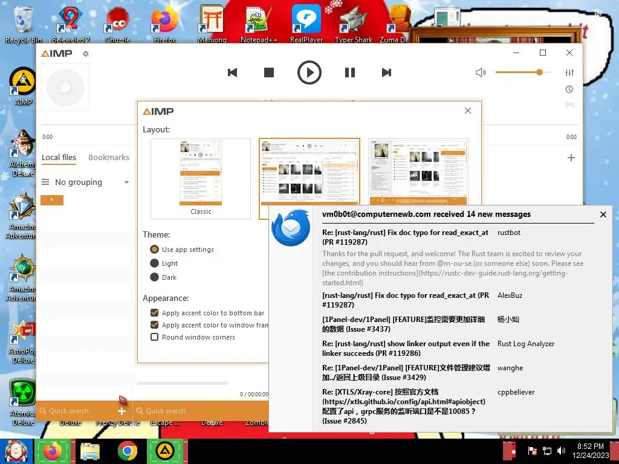This screenshot has height=464, width=619.
Task: Open Recycle Bin desktop icon
Action: (23, 23)
